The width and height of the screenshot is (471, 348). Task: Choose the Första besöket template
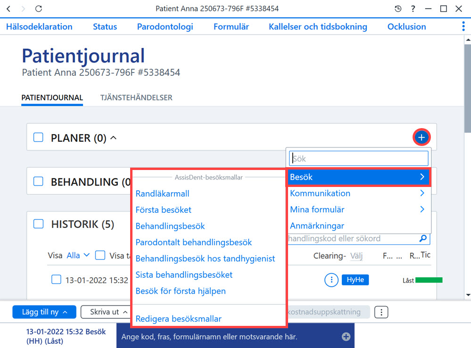click(164, 210)
